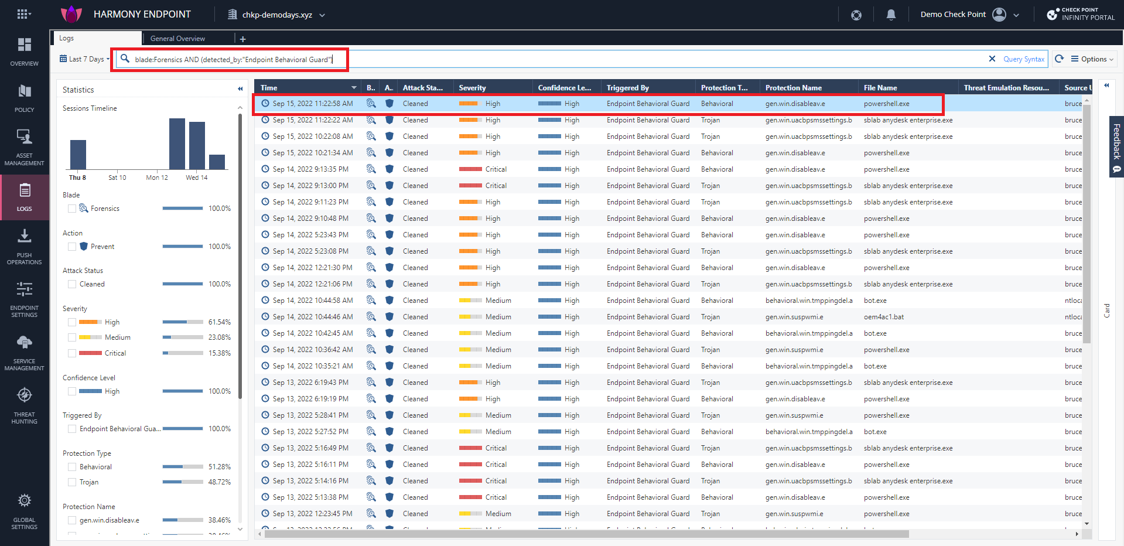Check the Trojan protection type filter
Screen dimensions: 1124x546
pyautogui.click(x=72, y=482)
